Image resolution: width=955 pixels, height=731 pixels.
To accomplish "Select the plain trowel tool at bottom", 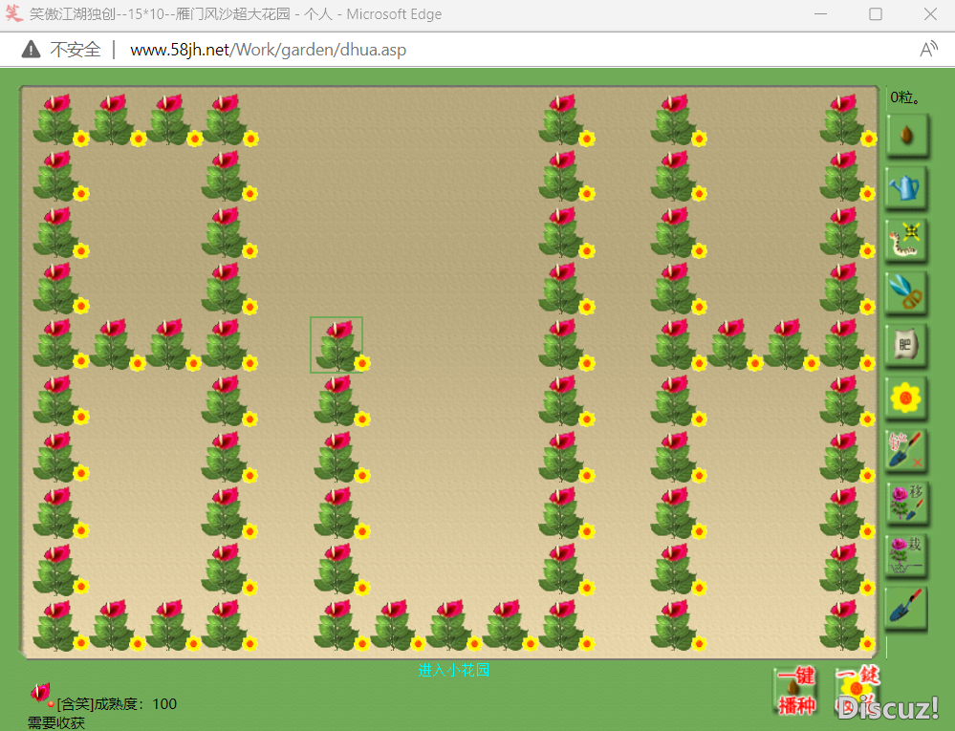I will click(x=906, y=607).
